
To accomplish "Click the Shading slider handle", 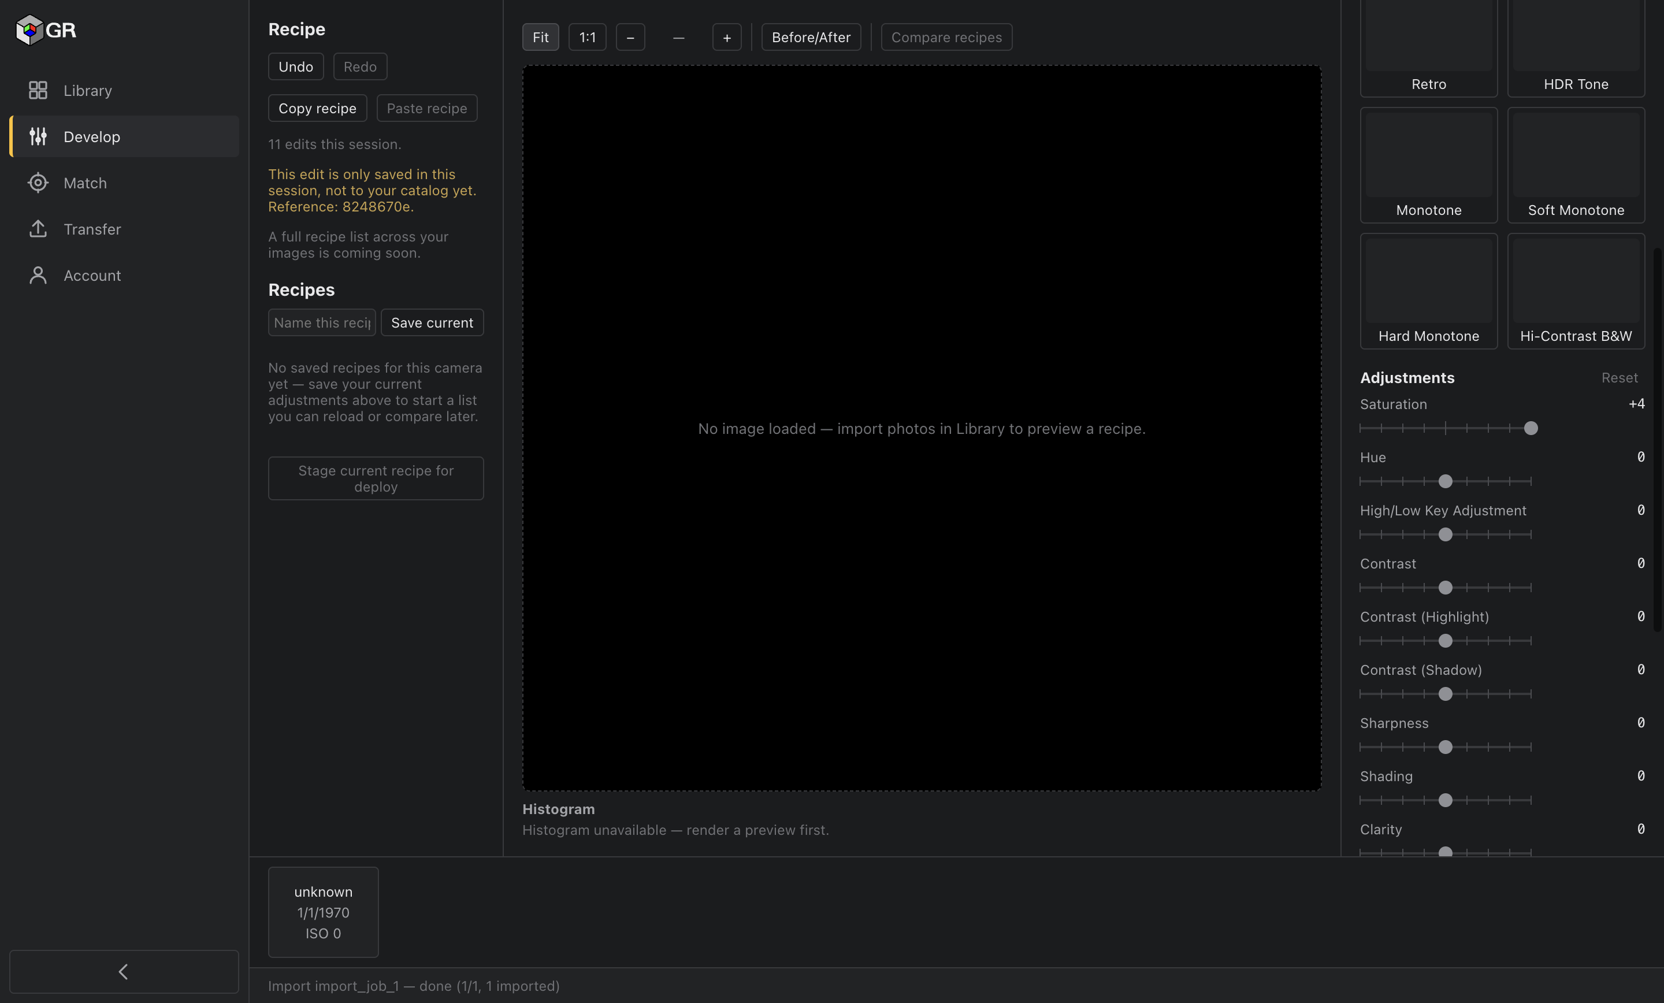I will click(1445, 800).
